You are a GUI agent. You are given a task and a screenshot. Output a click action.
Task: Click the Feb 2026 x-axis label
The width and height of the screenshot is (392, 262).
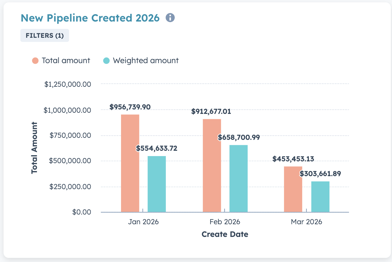click(225, 222)
